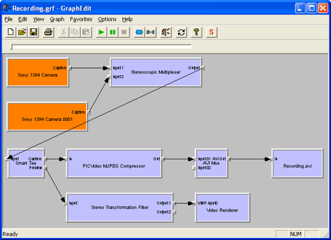Click the yellow Help question mark icon
Viewport: 331px width, 240px height.
[x=196, y=32]
